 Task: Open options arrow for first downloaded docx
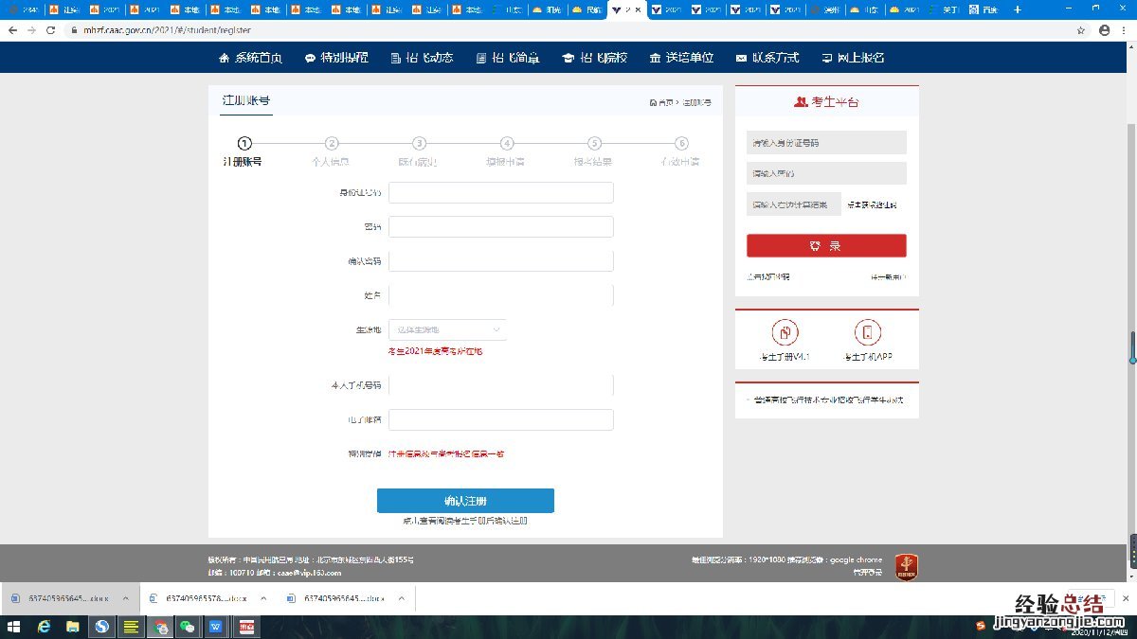[125, 598]
